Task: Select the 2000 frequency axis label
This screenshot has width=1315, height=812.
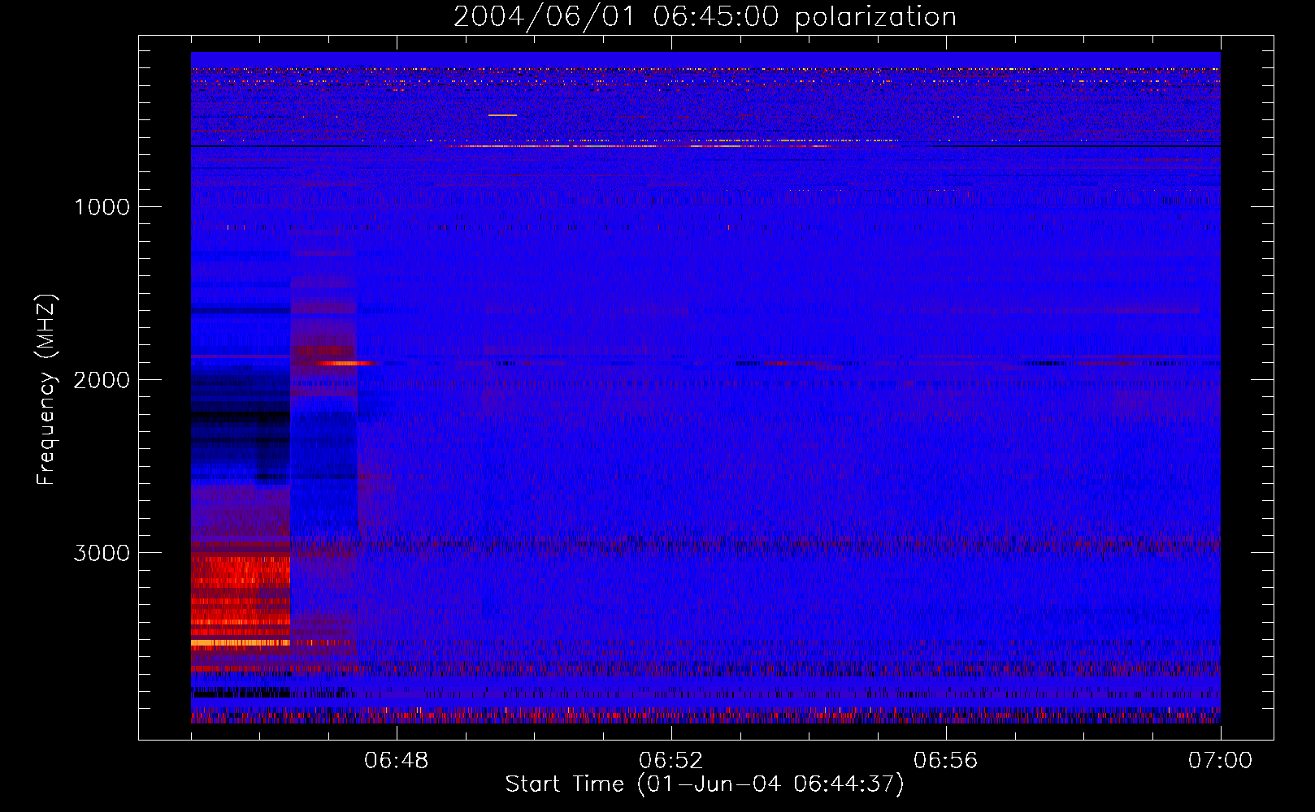Action: (x=102, y=380)
